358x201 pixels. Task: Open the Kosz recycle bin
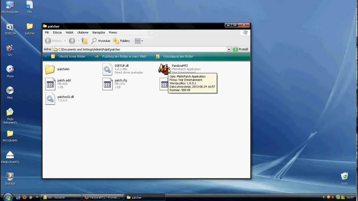click(x=345, y=179)
